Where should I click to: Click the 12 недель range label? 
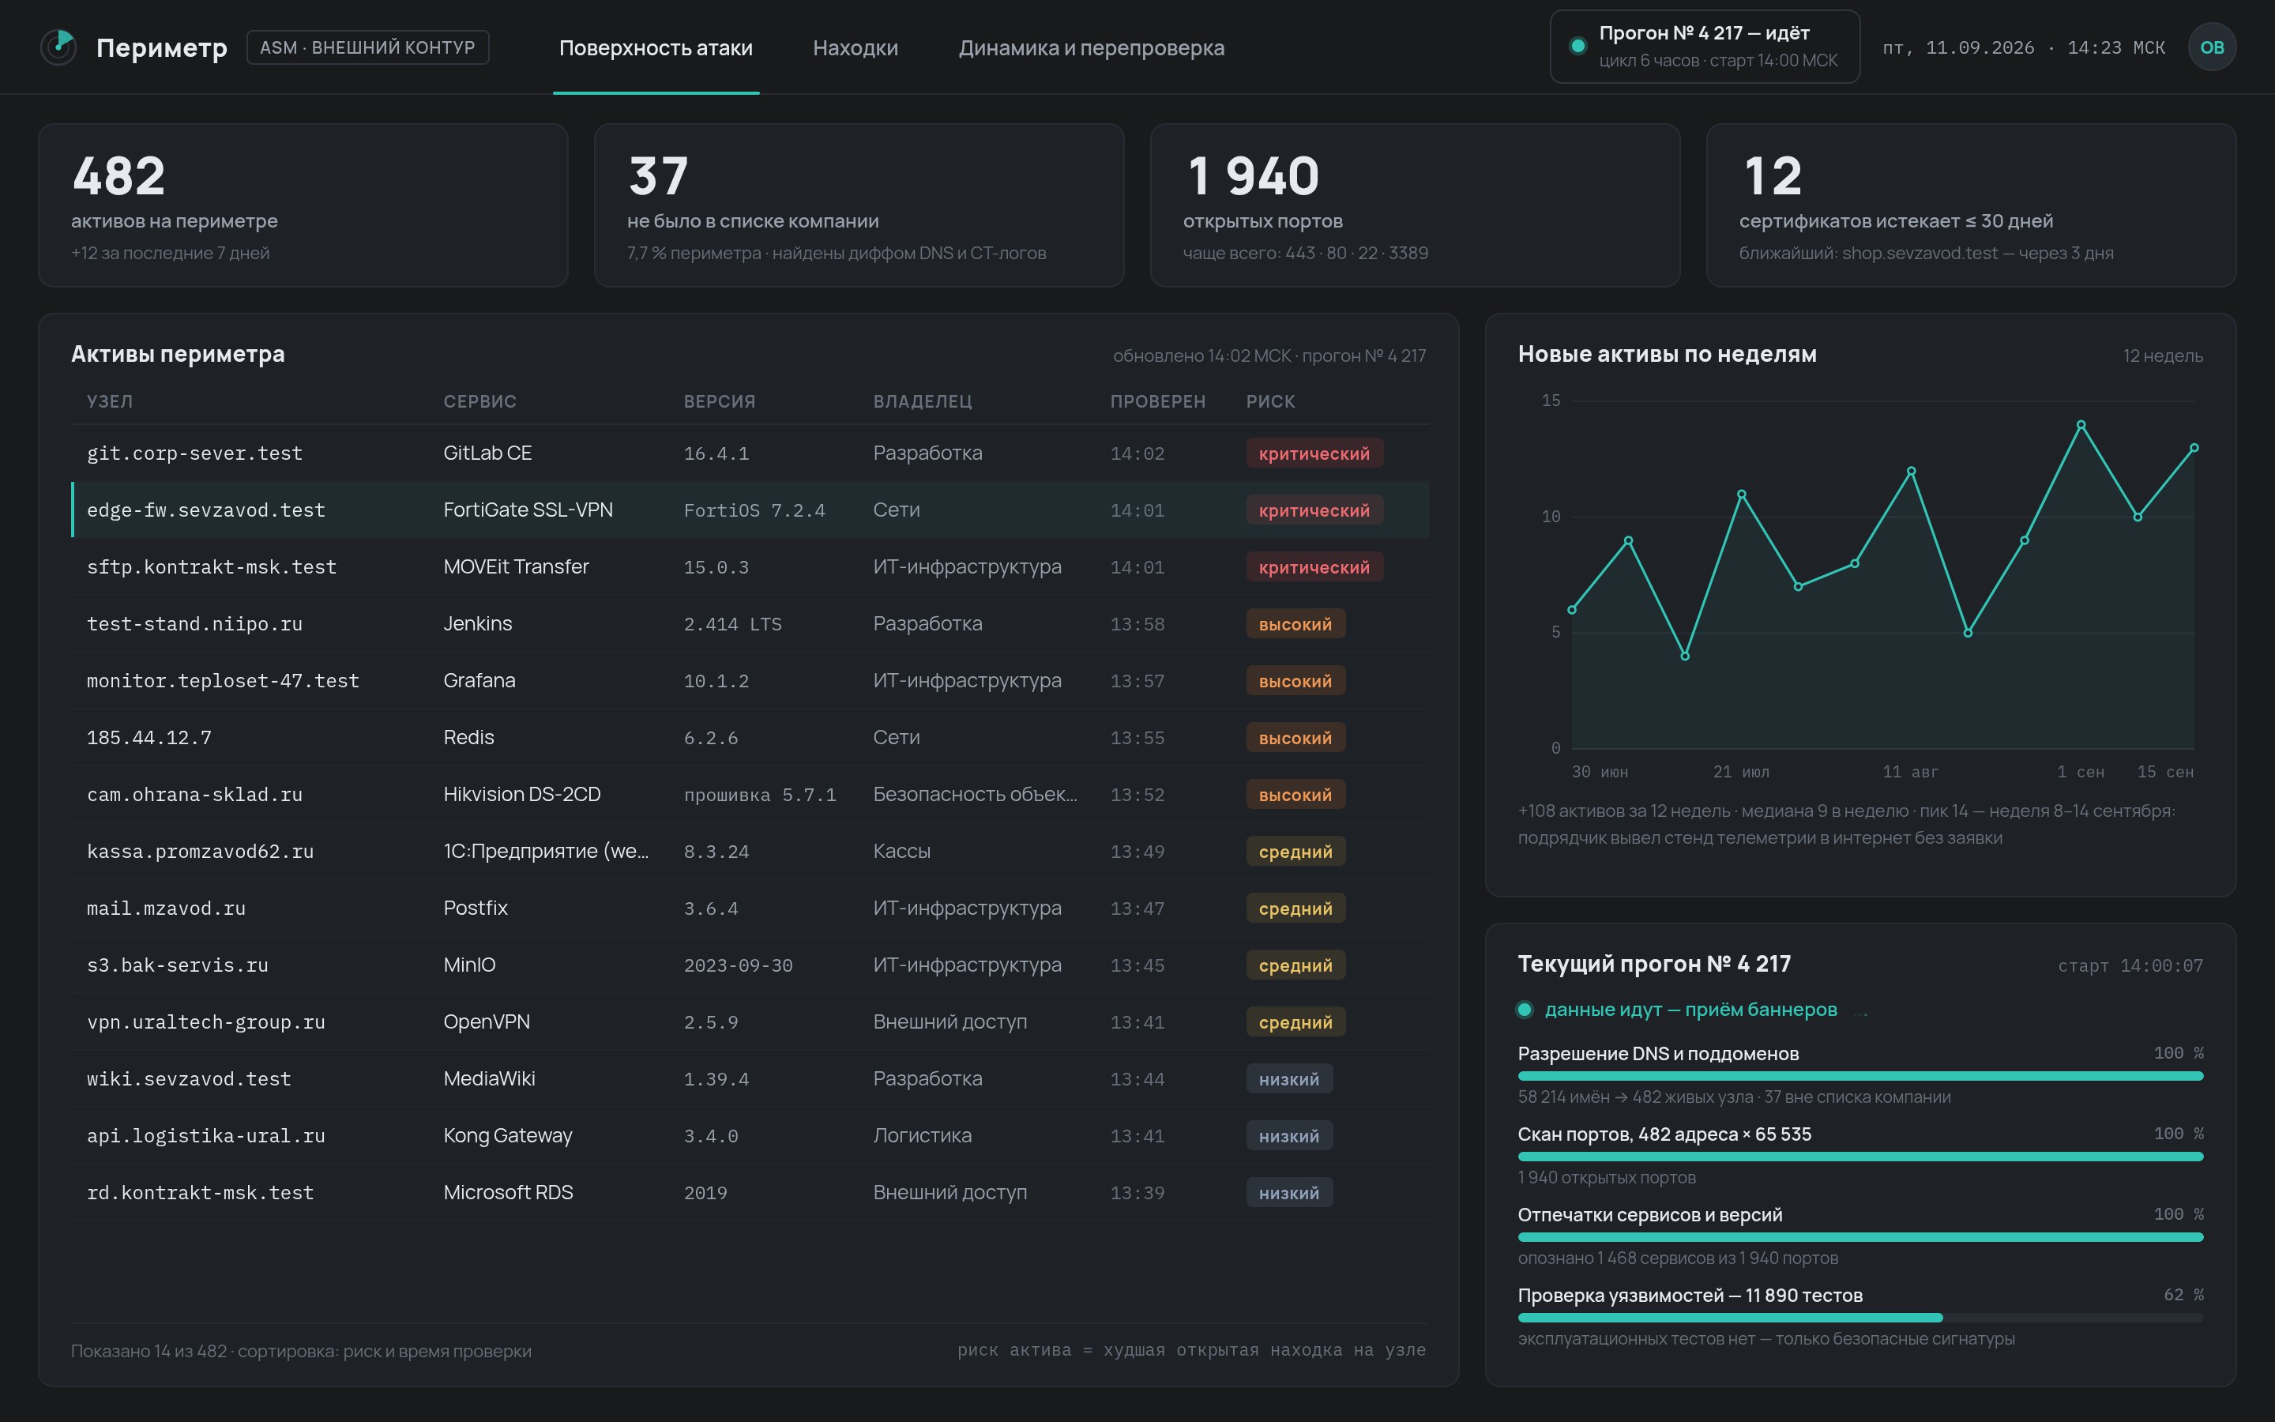(x=2162, y=355)
